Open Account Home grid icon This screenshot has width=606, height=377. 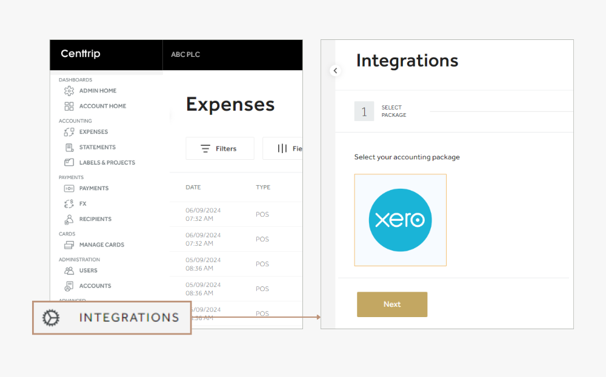point(69,106)
